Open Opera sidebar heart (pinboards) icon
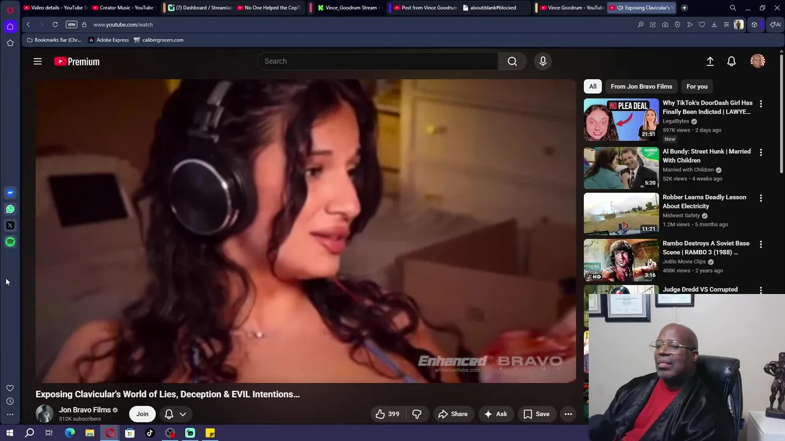Viewport: 785px width, 441px height. pos(10,388)
